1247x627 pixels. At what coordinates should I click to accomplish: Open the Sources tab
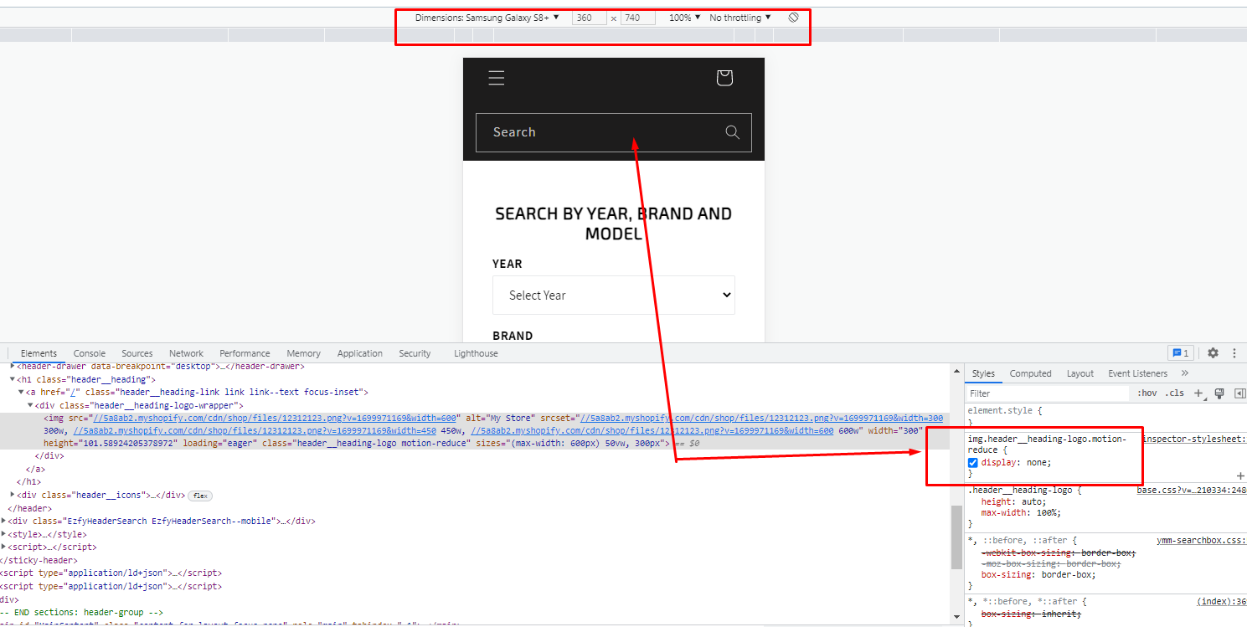tap(137, 353)
